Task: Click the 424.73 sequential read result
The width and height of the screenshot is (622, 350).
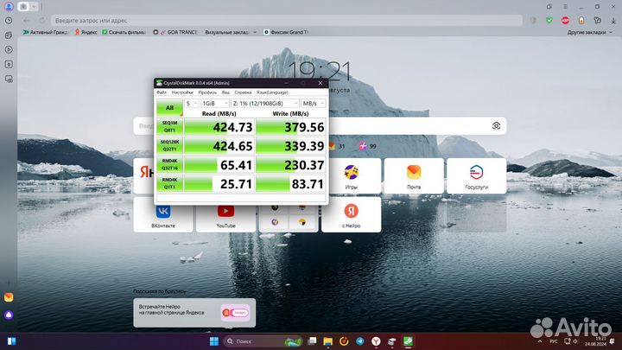Action: (x=219, y=127)
